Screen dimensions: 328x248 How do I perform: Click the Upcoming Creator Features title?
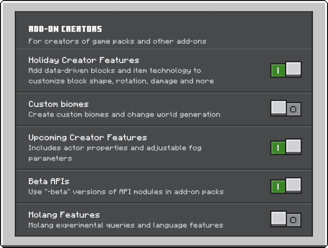(x=87, y=138)
